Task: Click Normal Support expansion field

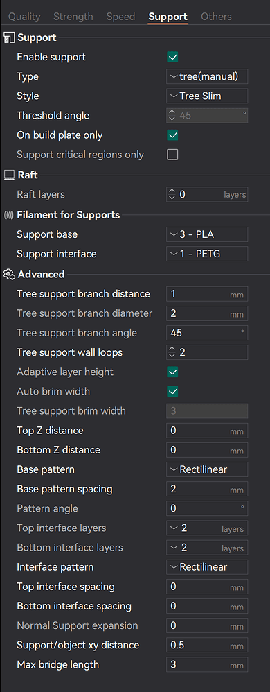Action: (207, 626)
